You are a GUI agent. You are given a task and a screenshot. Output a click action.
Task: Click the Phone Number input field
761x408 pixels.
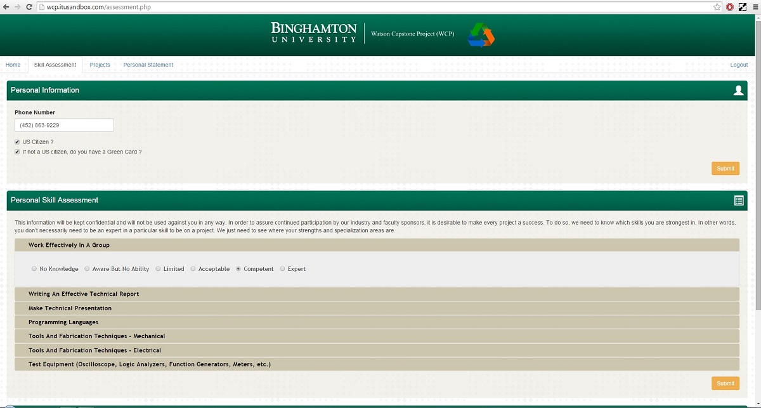click(x=64, y=126)
